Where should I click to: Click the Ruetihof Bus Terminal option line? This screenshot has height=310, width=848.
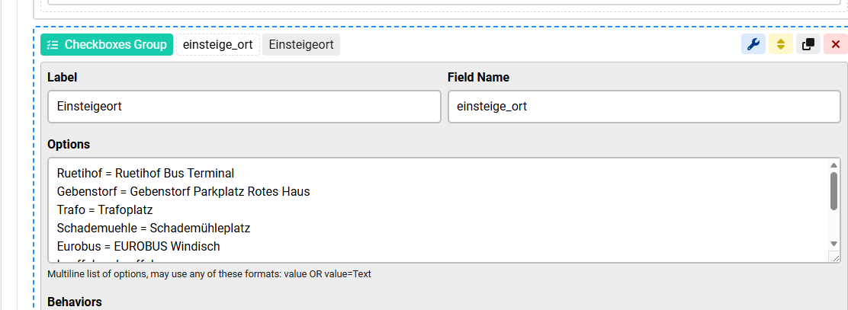[146, 173]
